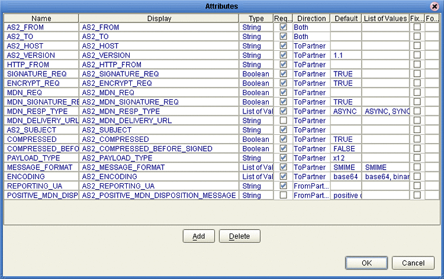Image resolution: width=444 pixels, height=279 pixels.
Task: Select the HTTP_FROM name cell
Action: point(41,64)
